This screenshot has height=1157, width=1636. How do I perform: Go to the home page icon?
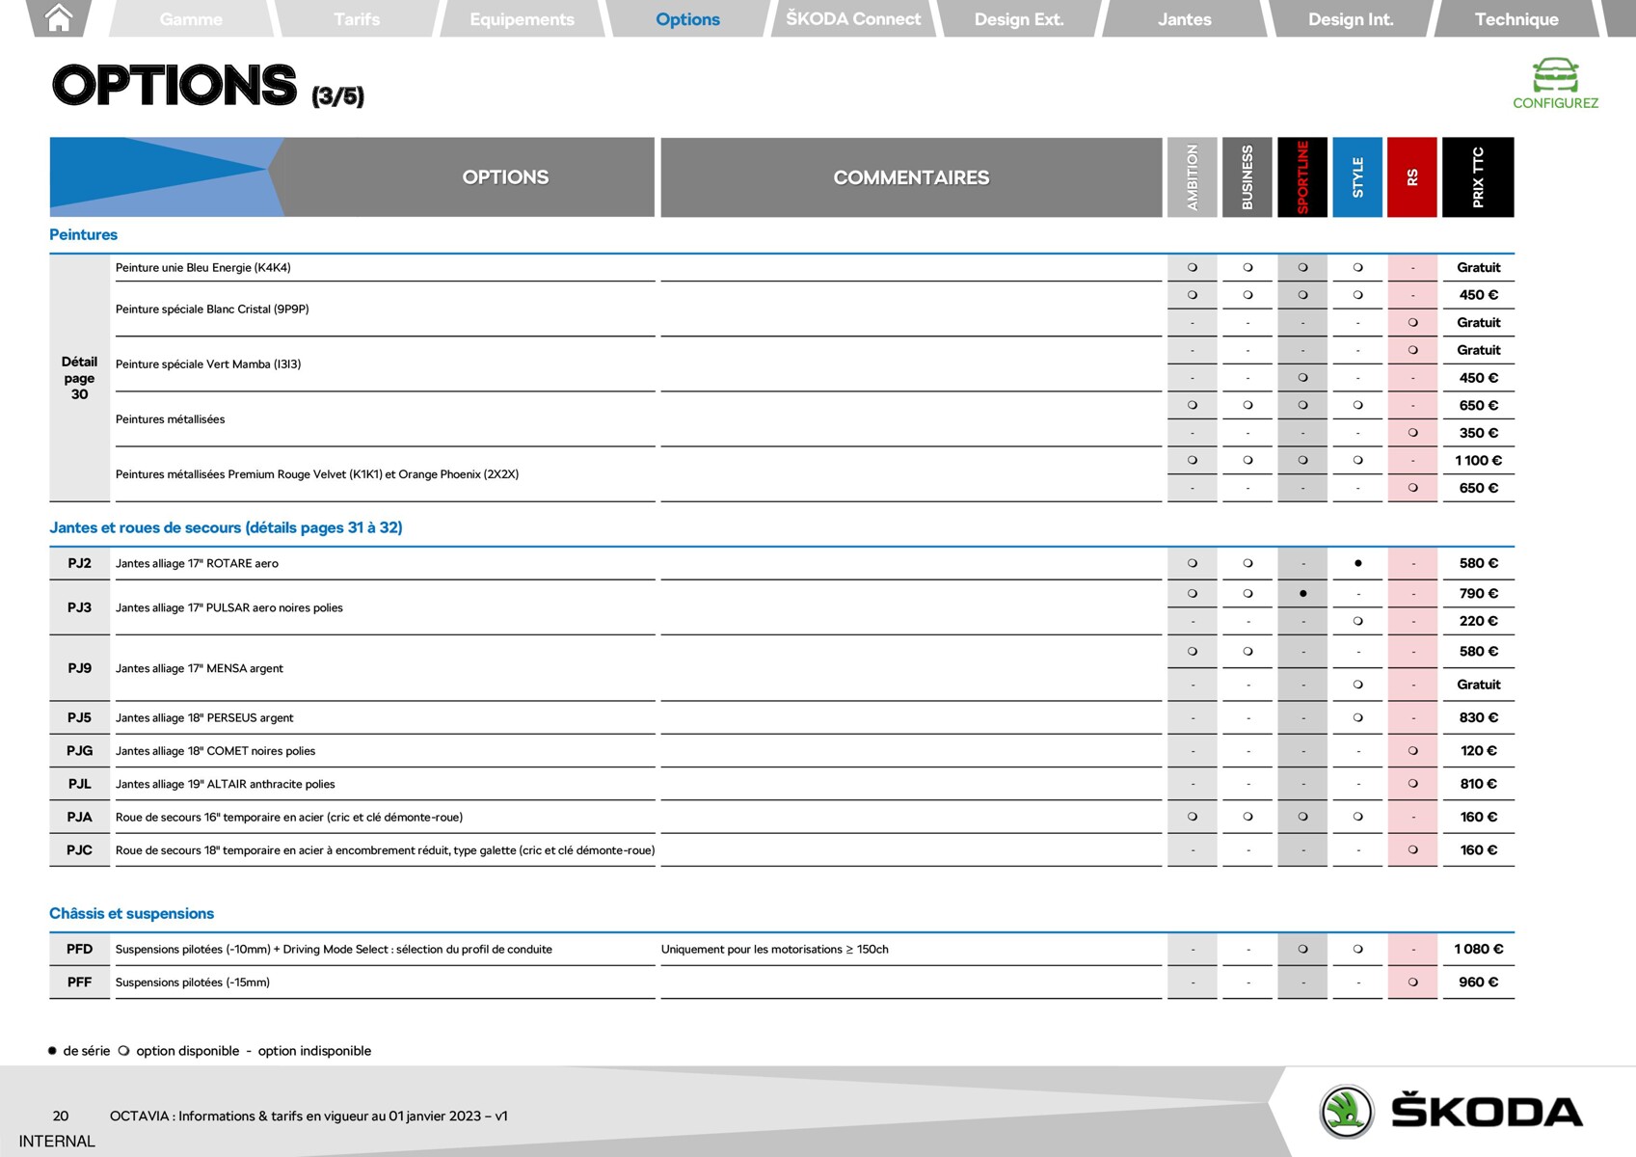(59, 17)
